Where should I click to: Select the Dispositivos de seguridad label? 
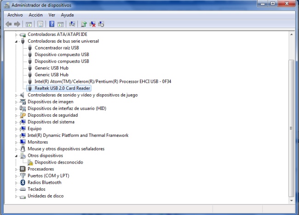[x=53, y=115]
